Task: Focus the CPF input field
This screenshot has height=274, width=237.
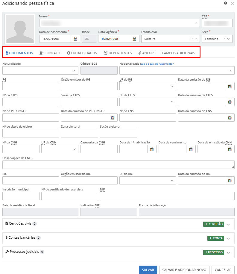Action: pos(217,23)
